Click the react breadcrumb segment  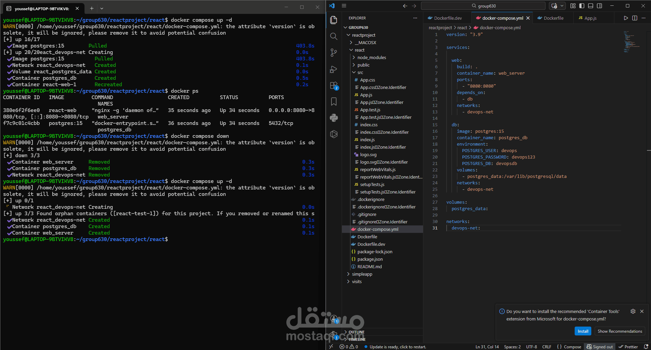(x=462, y=27)
